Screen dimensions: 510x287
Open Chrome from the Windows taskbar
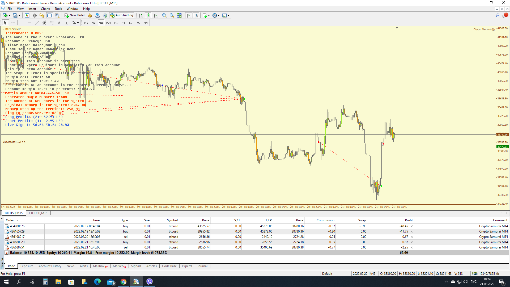click(x=124, y=282)
